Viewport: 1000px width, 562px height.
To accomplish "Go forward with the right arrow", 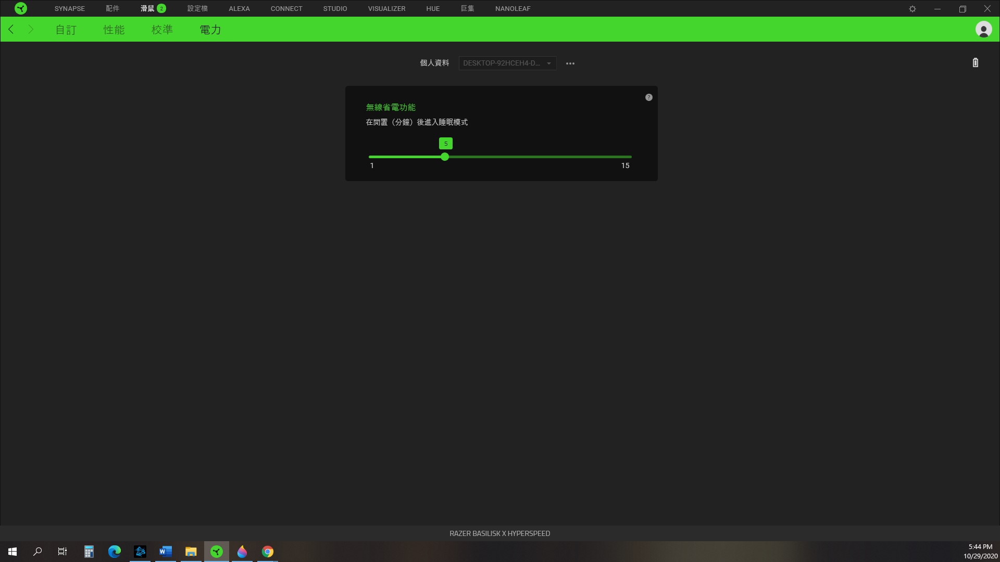I will (31, 29).
